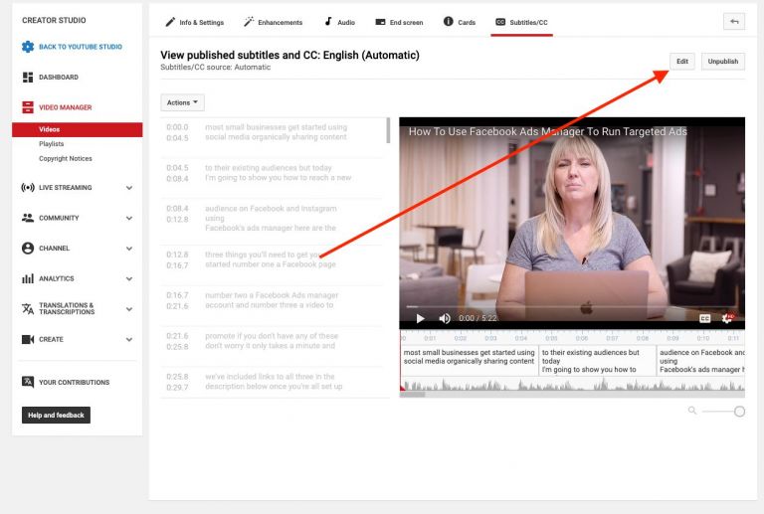Click the Edit button for subtitles
The image size is (764, 514).
[x=681, y=61]
